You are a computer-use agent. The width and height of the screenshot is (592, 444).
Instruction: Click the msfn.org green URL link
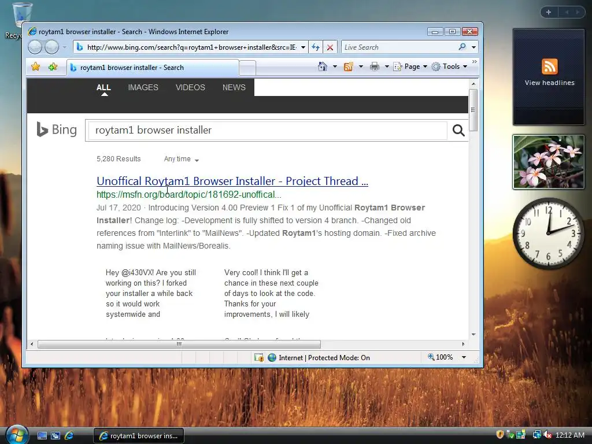tap(189, 194)
